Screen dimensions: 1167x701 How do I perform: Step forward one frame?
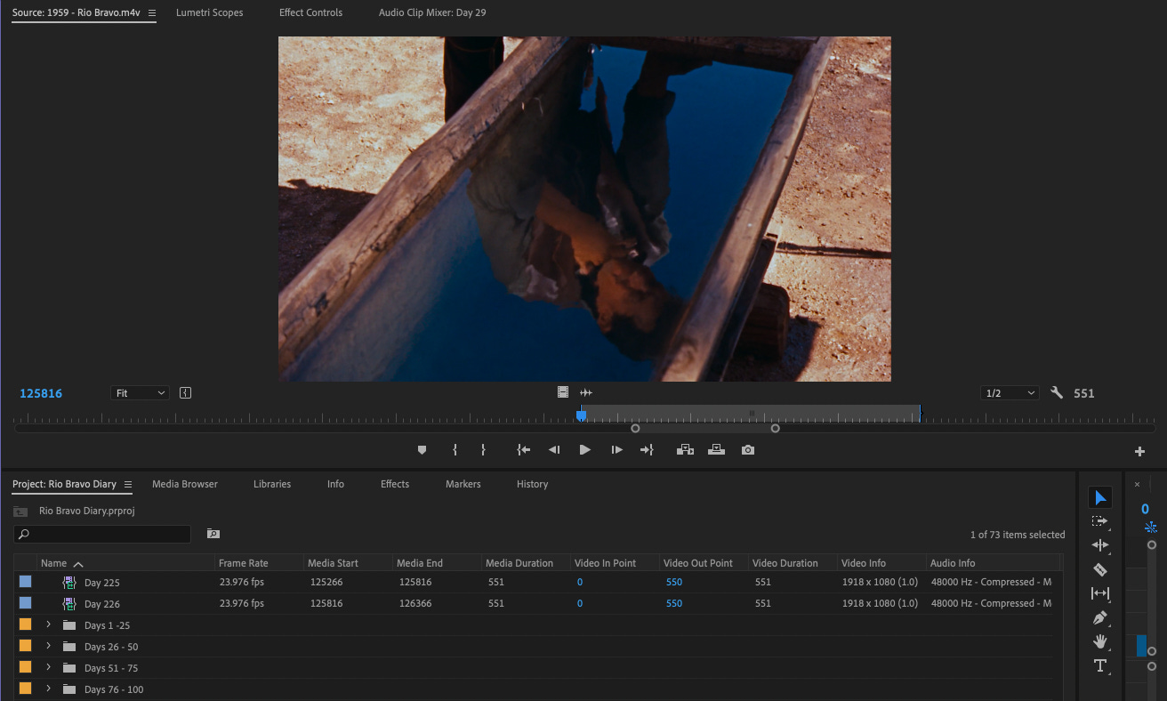[x=616, y=450]
